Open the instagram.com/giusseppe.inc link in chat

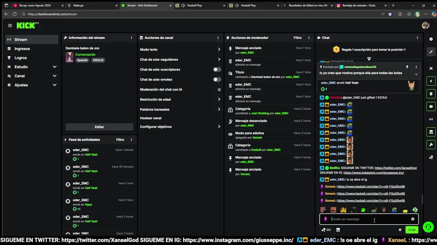(373, 173)
